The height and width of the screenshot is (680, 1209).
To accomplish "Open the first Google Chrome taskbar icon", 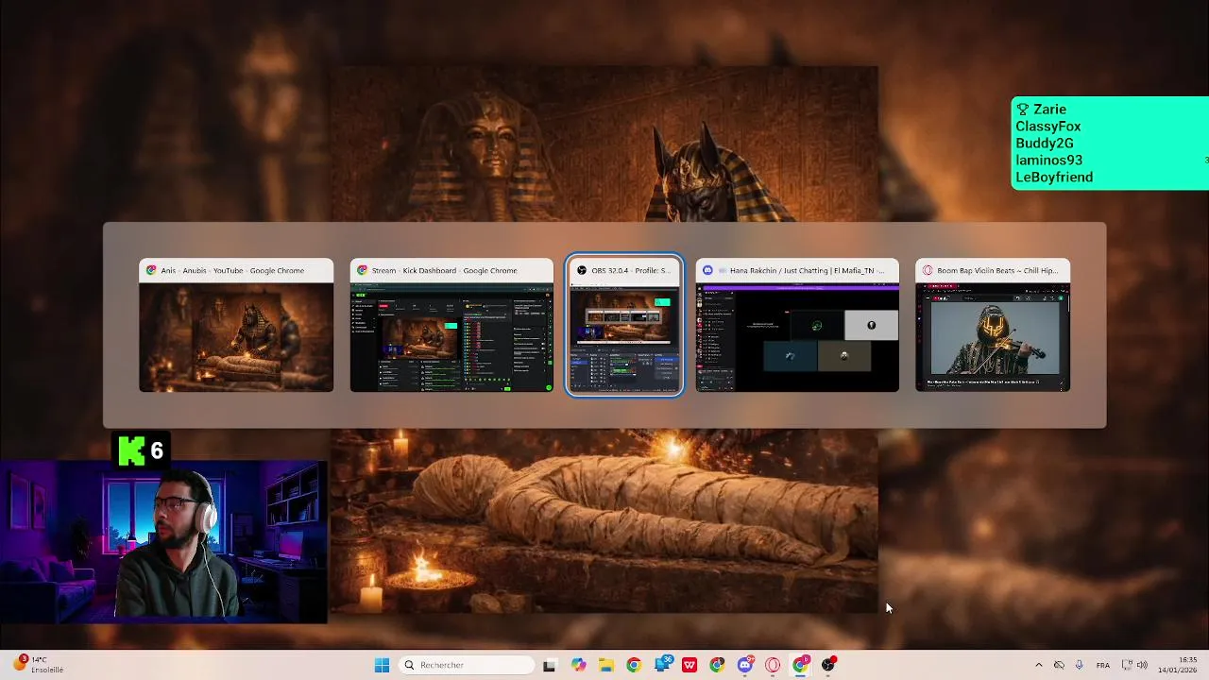I will pyautogui.click(x=634, y=665).
